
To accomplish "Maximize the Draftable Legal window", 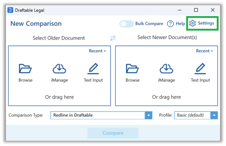I will coord(196,10).
